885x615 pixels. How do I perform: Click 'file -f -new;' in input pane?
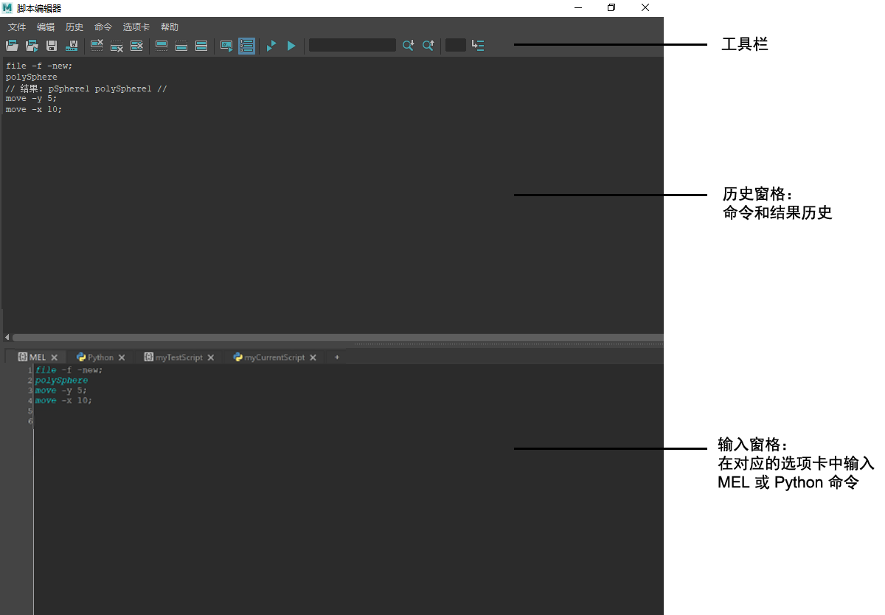point(69,369)
